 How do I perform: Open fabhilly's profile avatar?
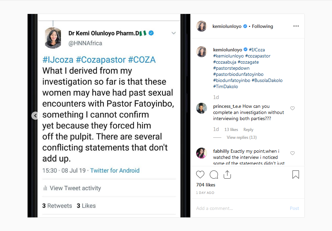[x=202, y=153]
